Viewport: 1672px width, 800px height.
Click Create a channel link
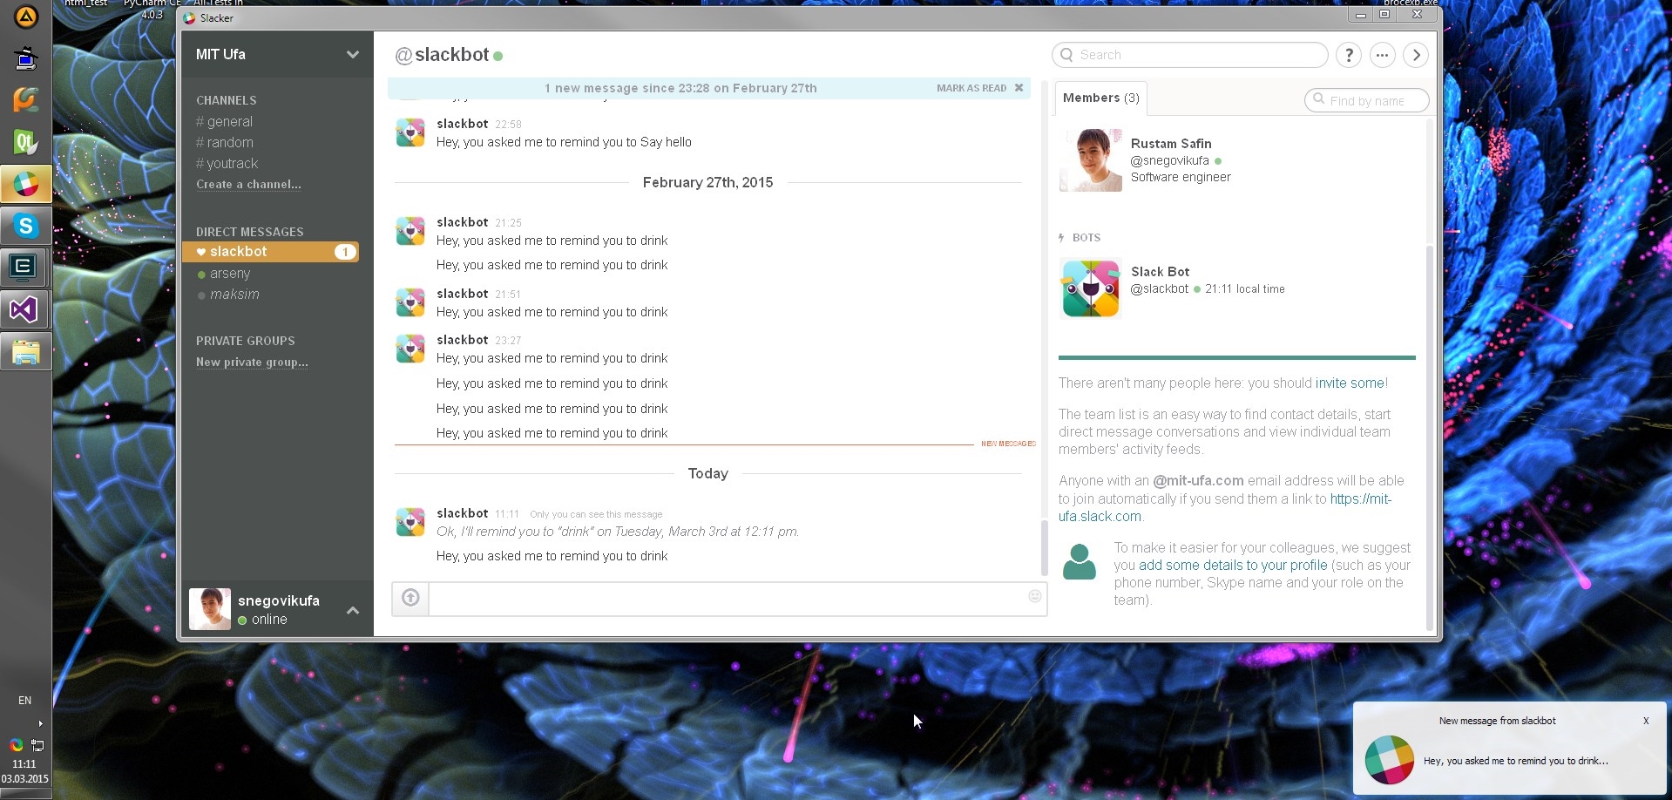tap(248, 185)
